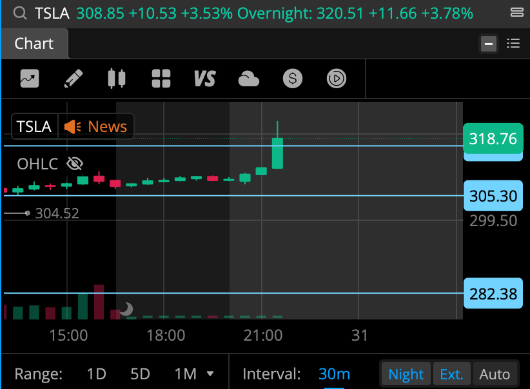Click the replay play-circle icon
The image size is (530, 389).
point(337,79)
